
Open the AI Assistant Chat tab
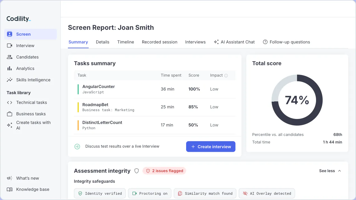[x=234, y=42]
